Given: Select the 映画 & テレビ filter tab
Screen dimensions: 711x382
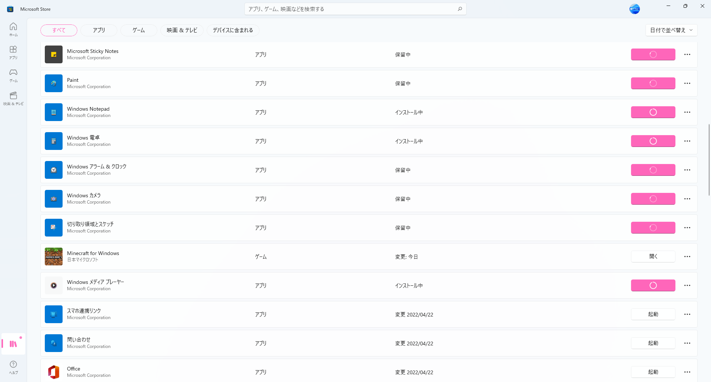Looking at the screenshot, I should [x=182, y=30].
